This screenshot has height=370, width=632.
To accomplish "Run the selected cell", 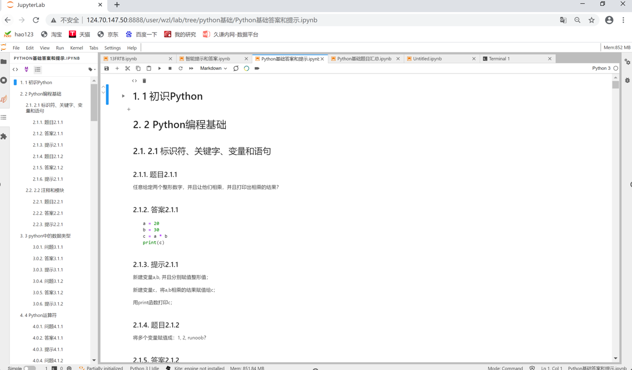I will tap(160, 68).
